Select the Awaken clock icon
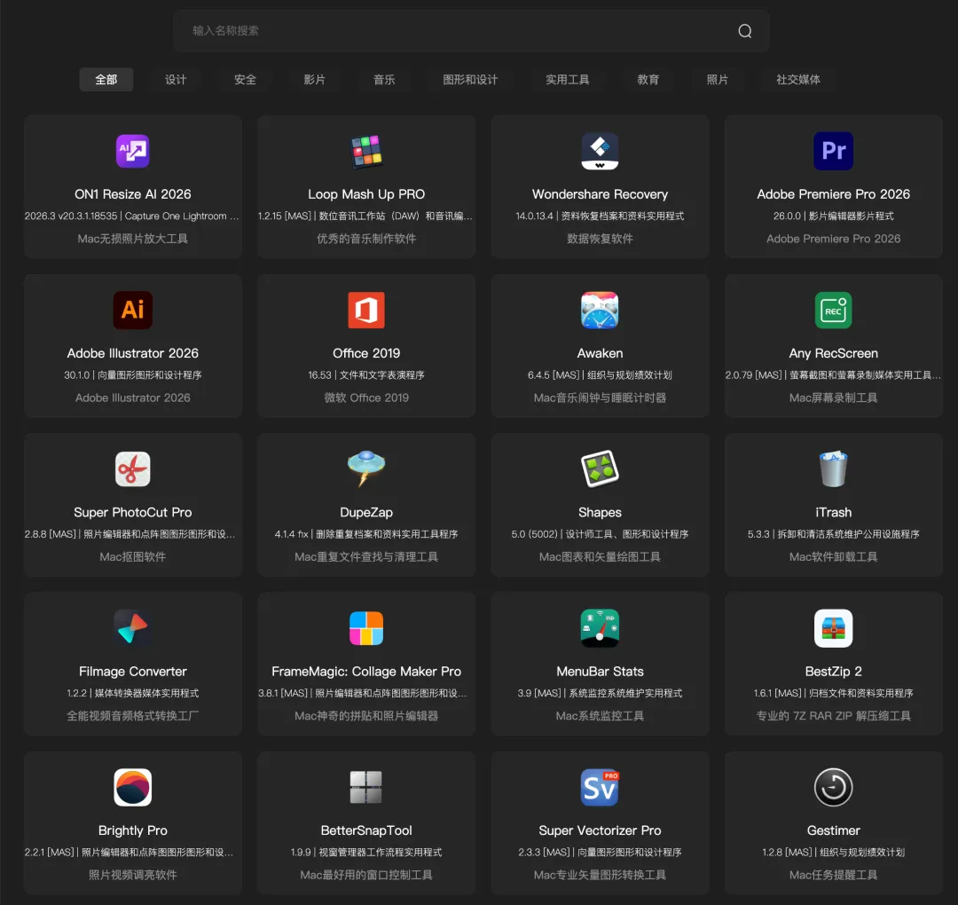This screenshot has height=905, width=958. pos(600,310)
